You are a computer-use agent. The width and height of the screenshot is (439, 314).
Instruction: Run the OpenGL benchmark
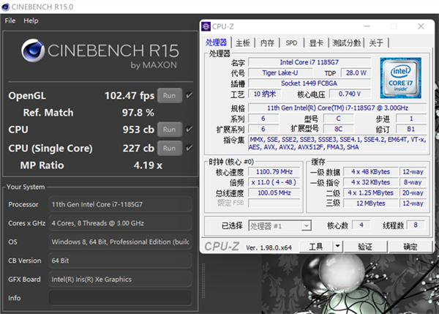click(x=169, y=95)
